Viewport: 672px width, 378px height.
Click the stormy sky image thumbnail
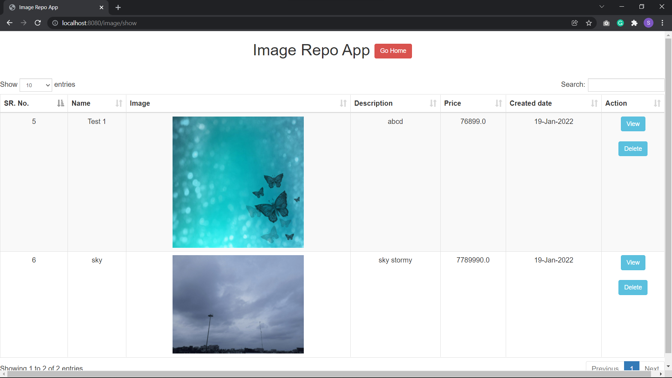point(238,304)
